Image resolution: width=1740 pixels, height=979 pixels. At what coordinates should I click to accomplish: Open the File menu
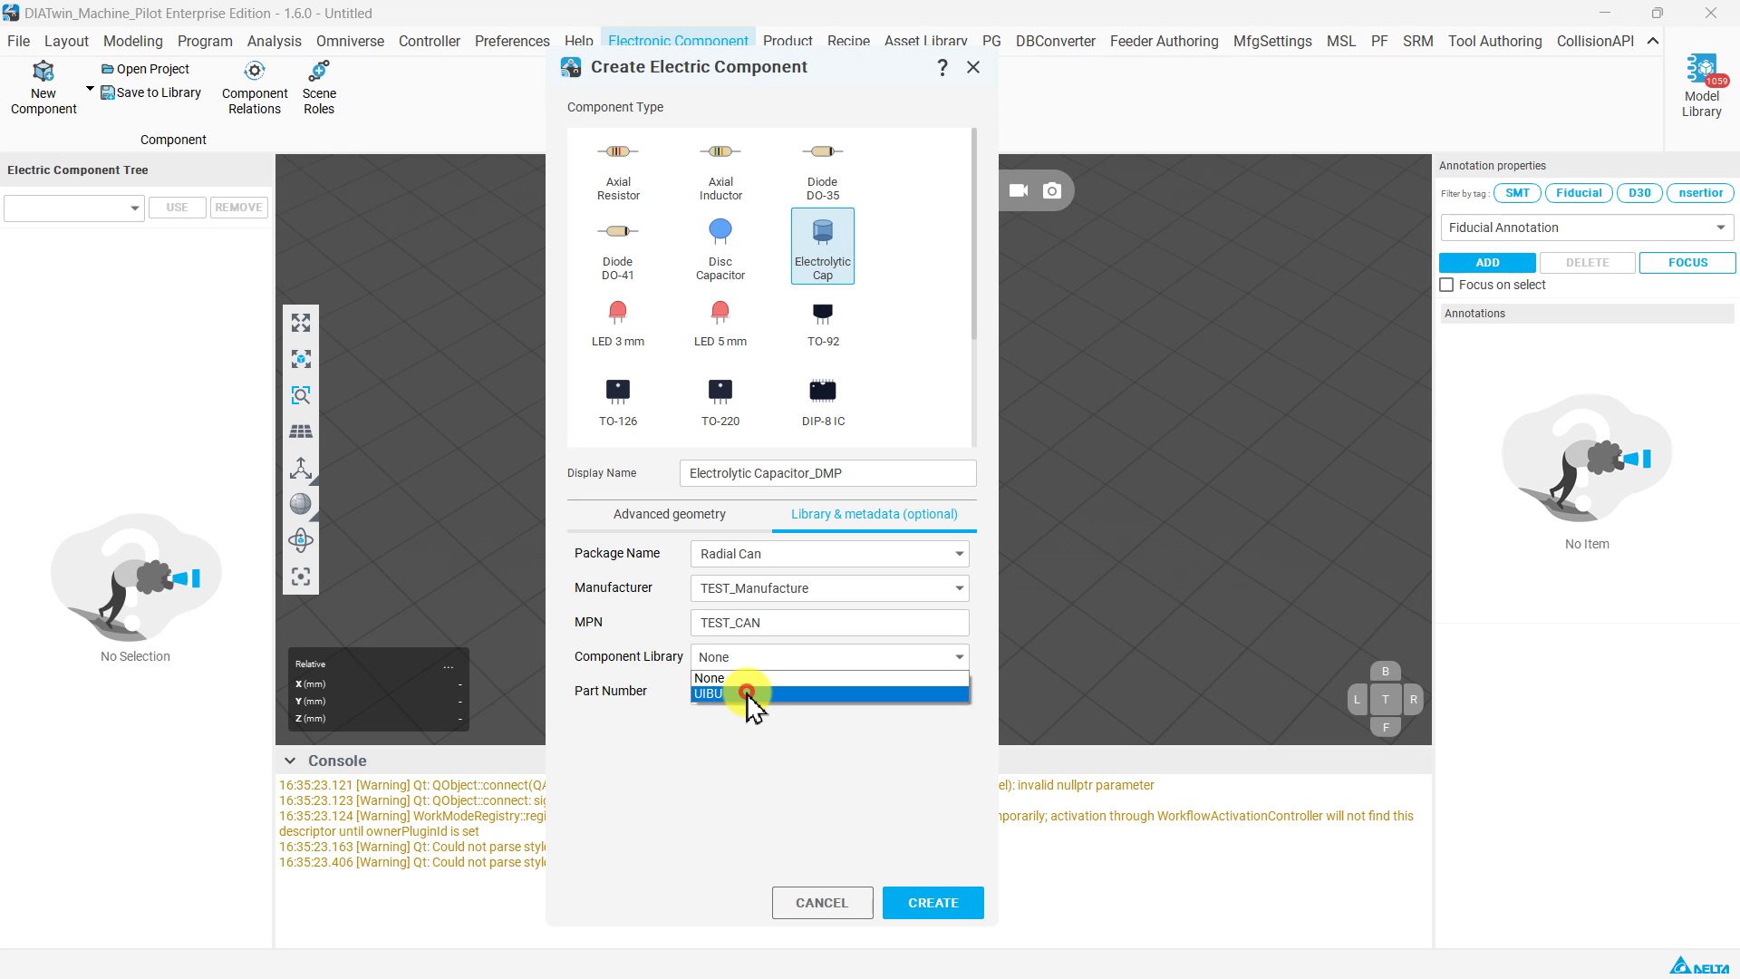click(x=18, y=41)
